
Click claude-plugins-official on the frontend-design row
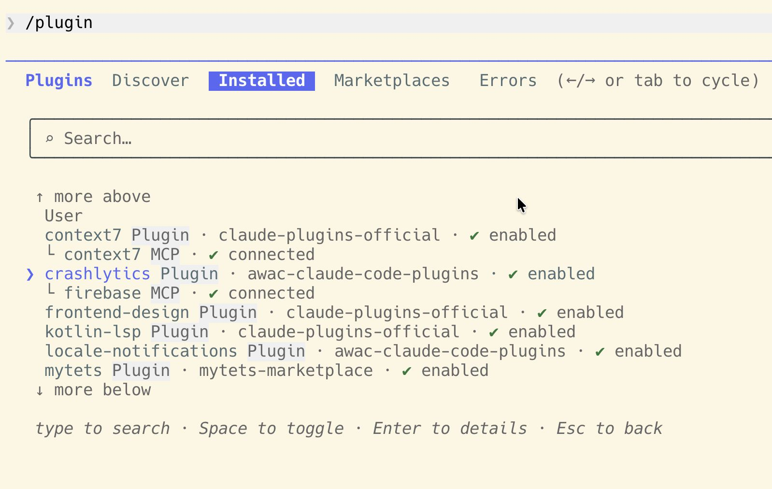(397, 313)
